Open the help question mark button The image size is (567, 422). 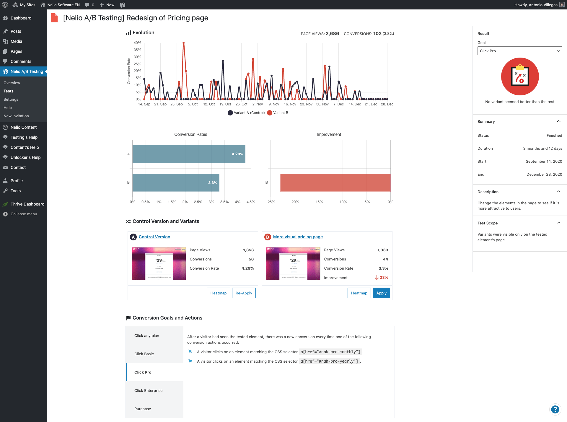(555, 409)
